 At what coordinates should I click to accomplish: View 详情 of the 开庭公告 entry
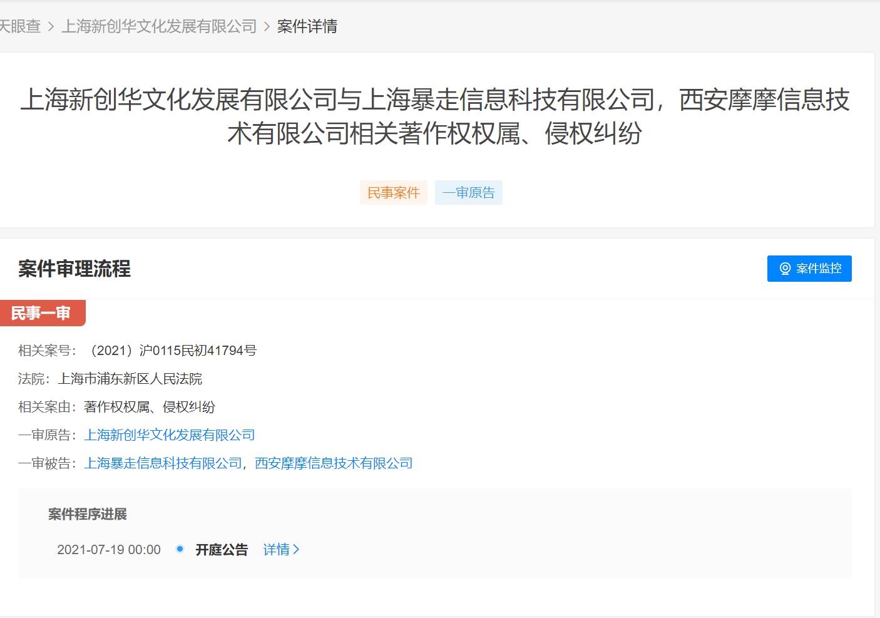(277, 550)
